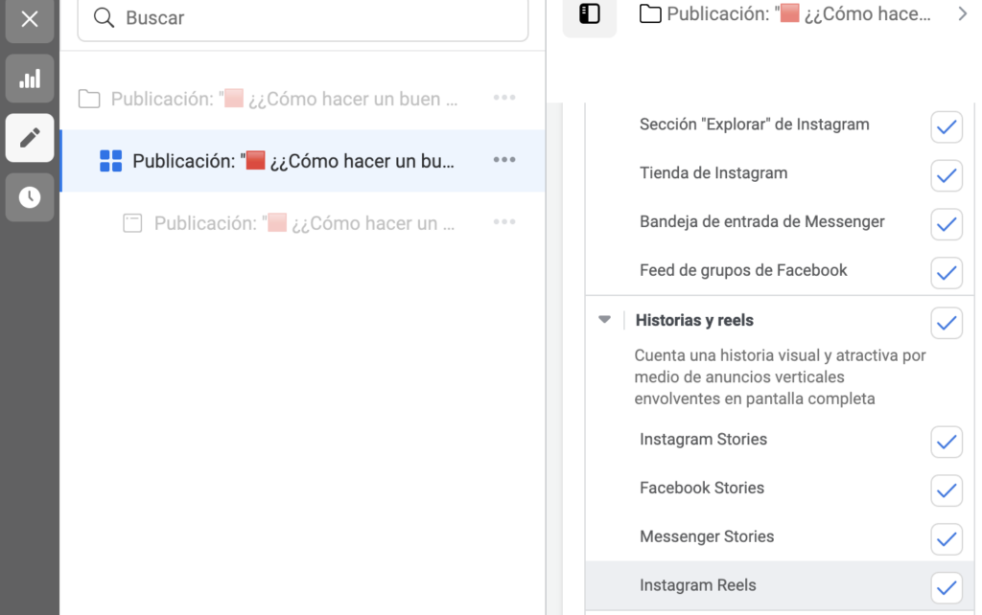Open the bar chart results icon
Image resolution: width=982 pixels, height=615 pixels.
coord(30,79)
